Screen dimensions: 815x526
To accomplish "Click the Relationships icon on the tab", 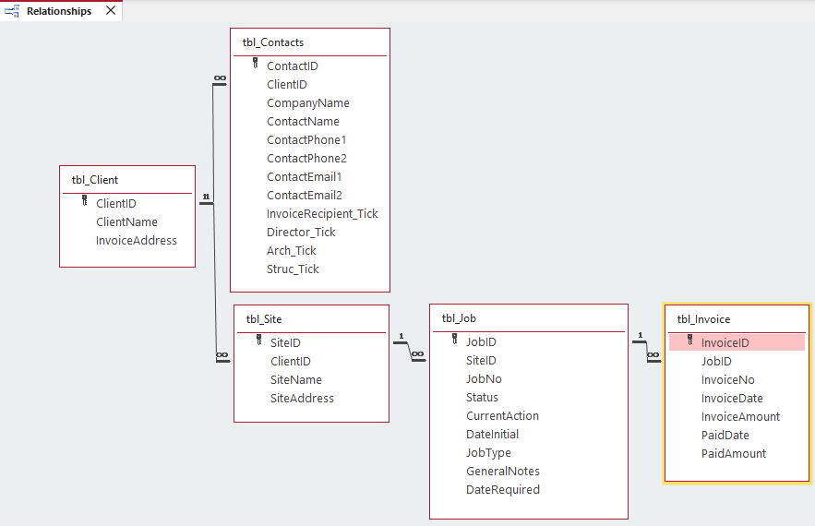I will click(x=12, y=11).
